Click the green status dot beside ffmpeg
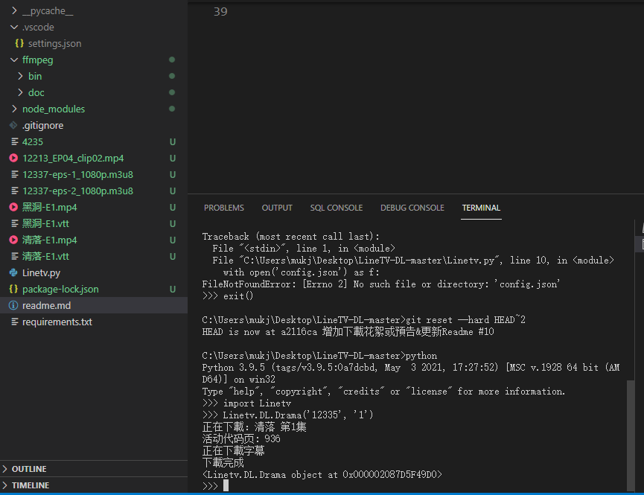This screenshot has width=644, height=495. (x=172, y=60)
